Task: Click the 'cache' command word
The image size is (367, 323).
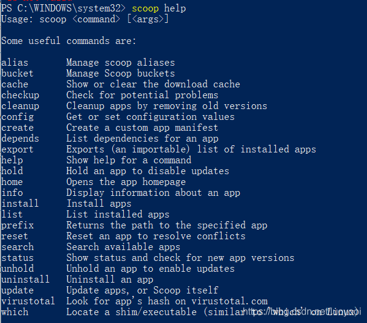Action: coord(14,84)
